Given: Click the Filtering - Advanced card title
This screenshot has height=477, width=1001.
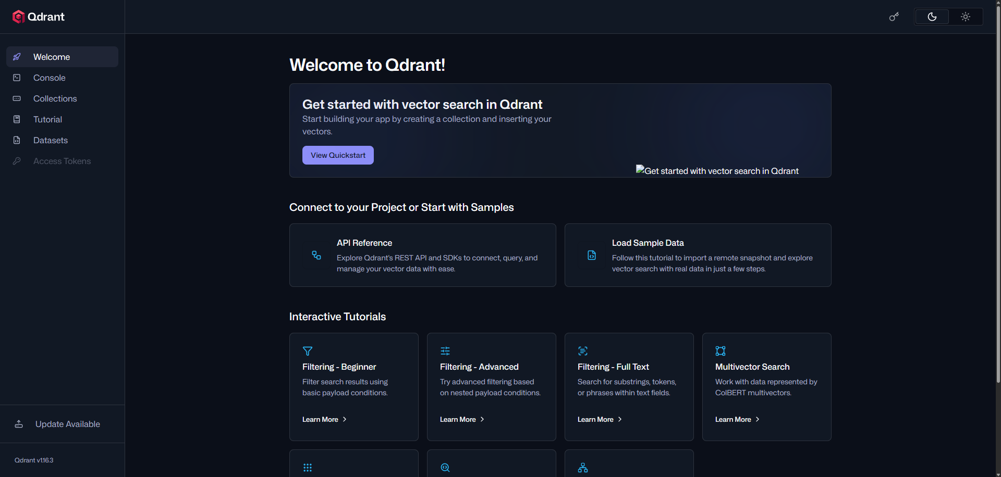Looking at the screenshot, I should [x=479, y=367].
